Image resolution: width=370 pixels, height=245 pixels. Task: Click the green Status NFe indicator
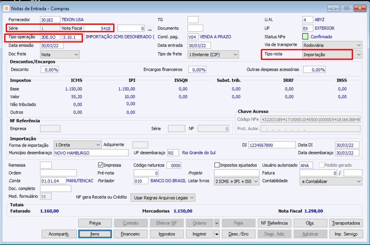click(305, 37)
